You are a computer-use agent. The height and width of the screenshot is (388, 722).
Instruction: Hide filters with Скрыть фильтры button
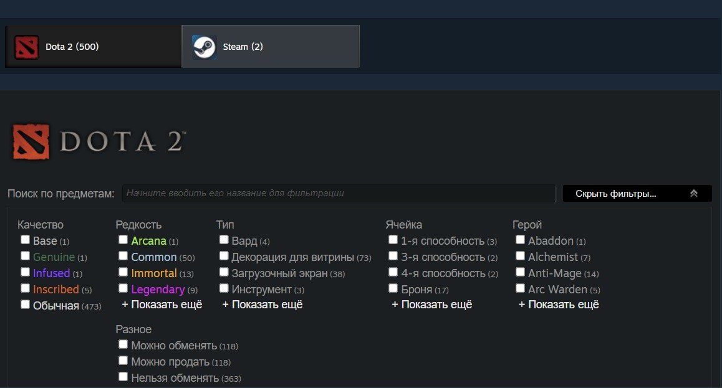point(637,194)
